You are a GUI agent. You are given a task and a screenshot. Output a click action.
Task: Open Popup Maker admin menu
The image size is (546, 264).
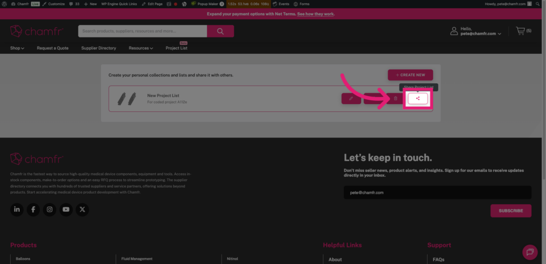(207, 4)
